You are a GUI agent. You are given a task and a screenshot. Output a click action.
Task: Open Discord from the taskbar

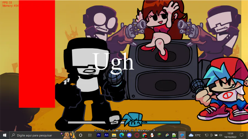(129, 135)
